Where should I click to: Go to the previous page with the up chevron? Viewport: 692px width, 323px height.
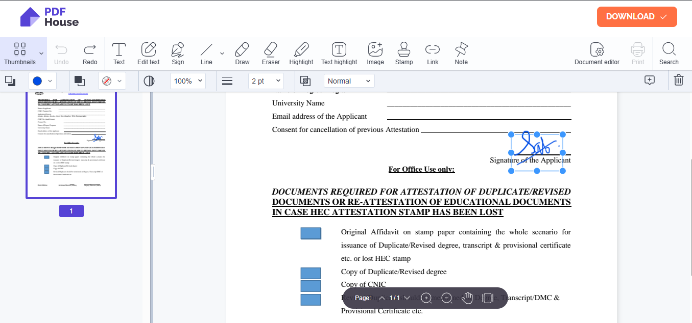(381, 298)
